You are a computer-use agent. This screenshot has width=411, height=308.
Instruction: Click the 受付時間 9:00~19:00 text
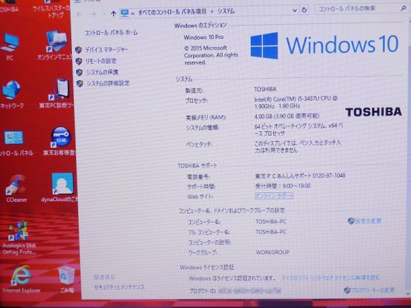coord(283,186)
